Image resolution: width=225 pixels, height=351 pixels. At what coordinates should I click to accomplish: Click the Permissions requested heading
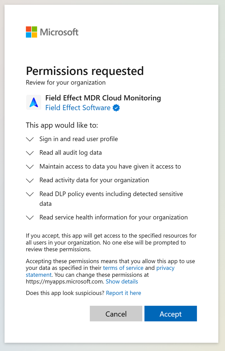pos(85,71)
